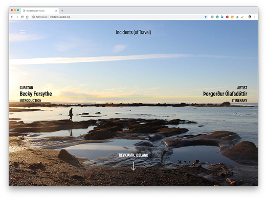Close the Incidents (of Travel) tab
The width and height of the screenshot is (267, 199).
(x=56, y=11)
